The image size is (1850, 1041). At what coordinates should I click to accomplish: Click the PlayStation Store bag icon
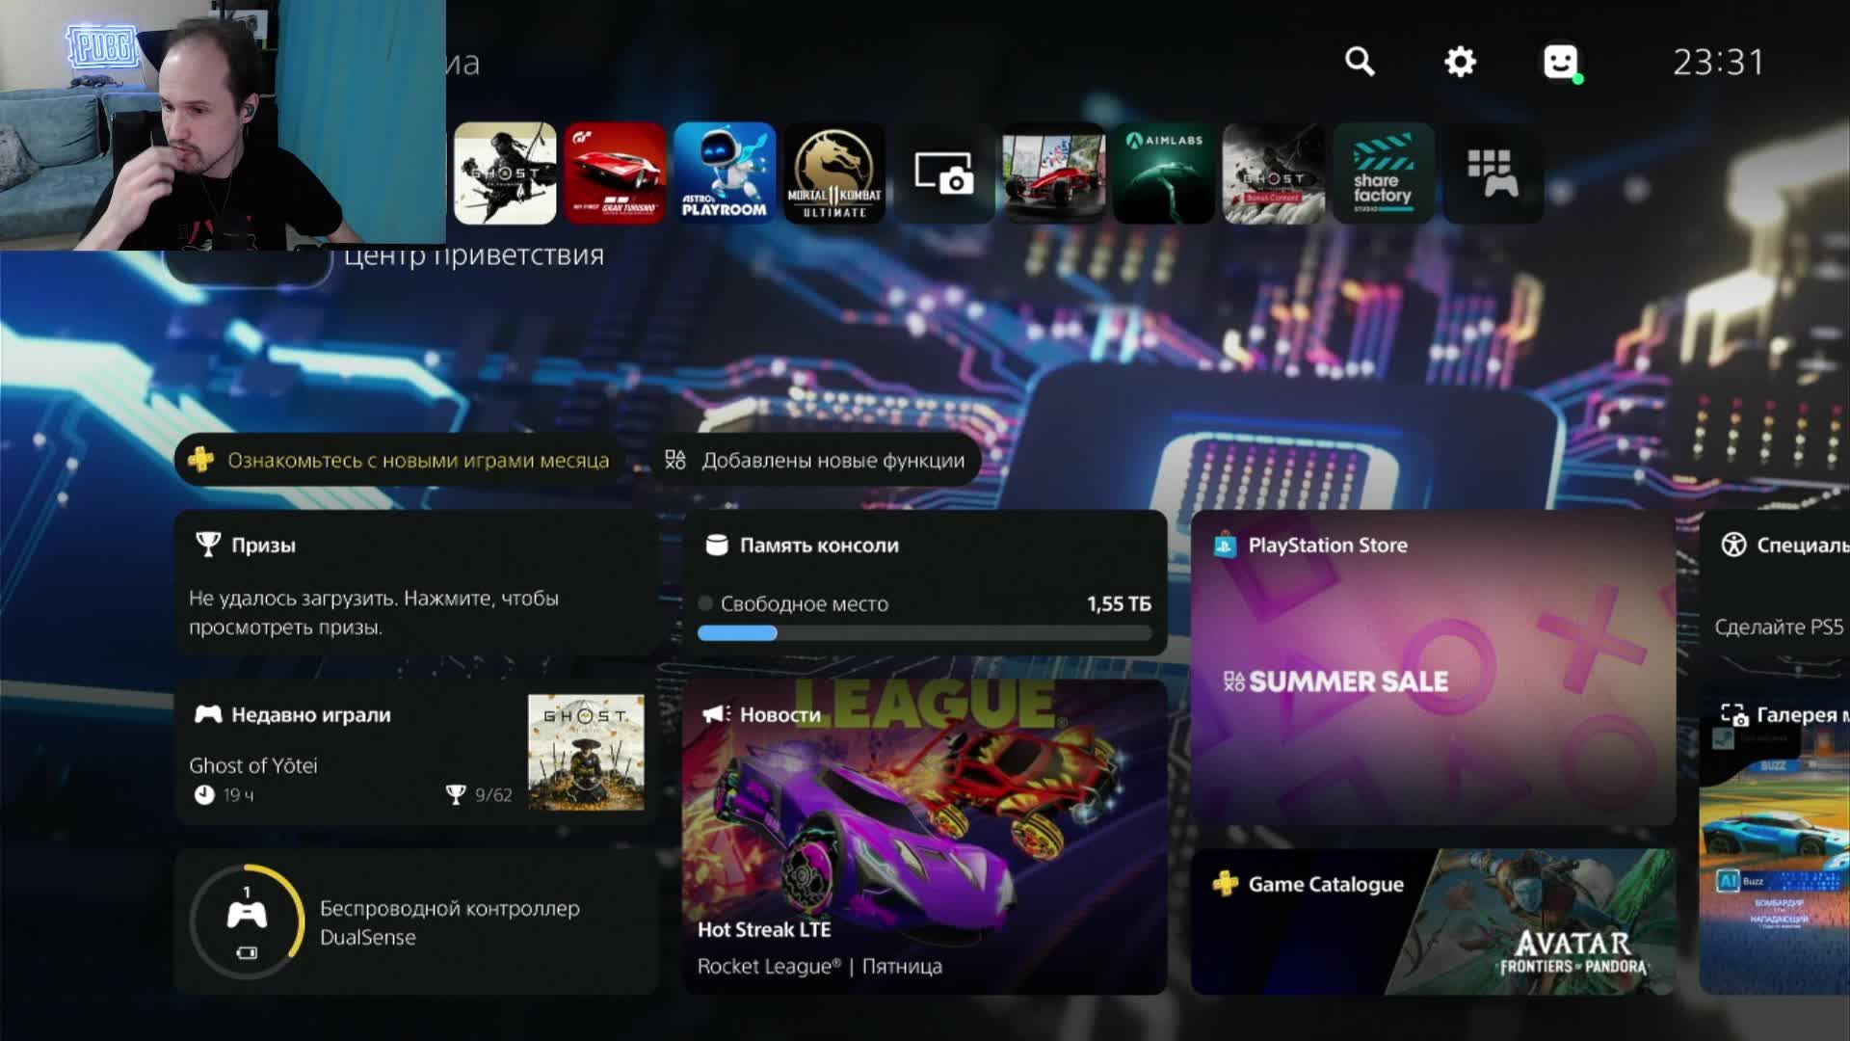click(1225, 545)
